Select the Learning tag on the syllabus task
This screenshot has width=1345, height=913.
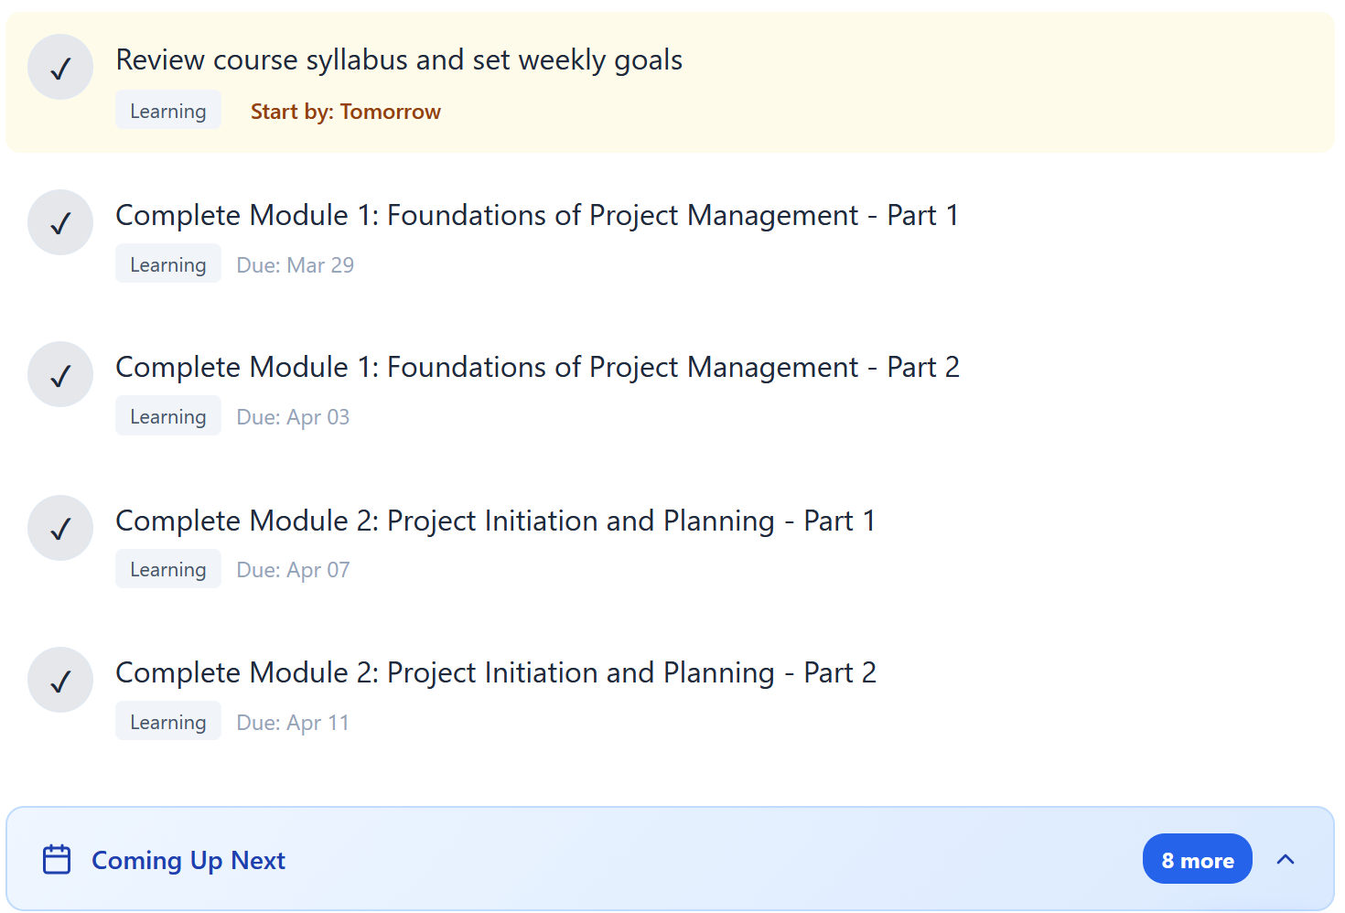point(167,110)
